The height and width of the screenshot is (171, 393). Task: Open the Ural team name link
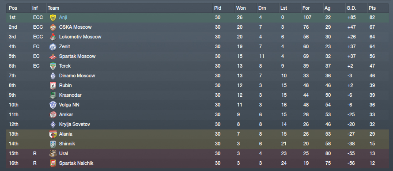pos(64,153)
